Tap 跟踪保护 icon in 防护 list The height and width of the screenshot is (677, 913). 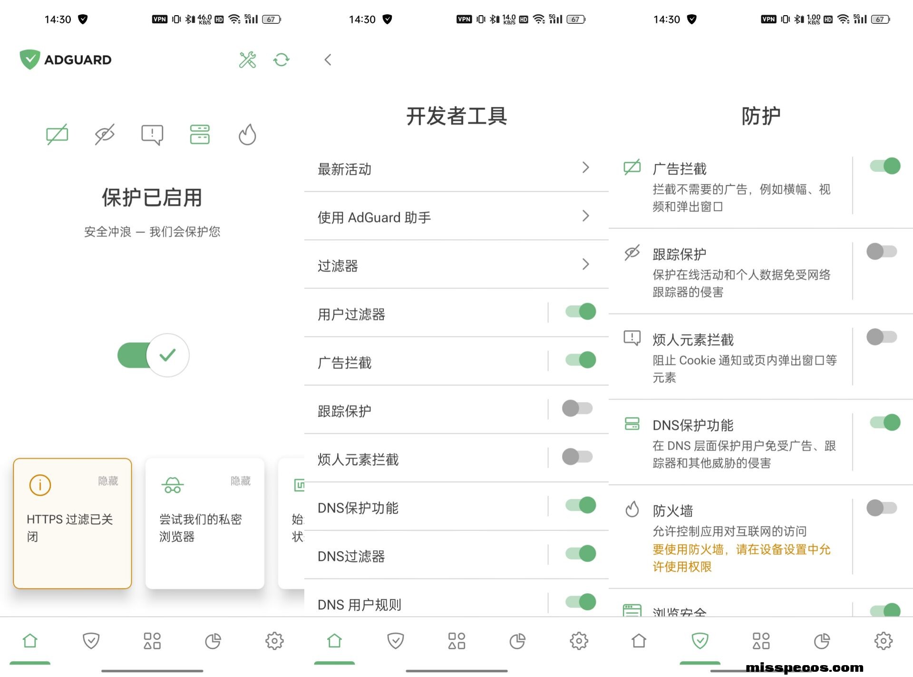coord(632,253)
